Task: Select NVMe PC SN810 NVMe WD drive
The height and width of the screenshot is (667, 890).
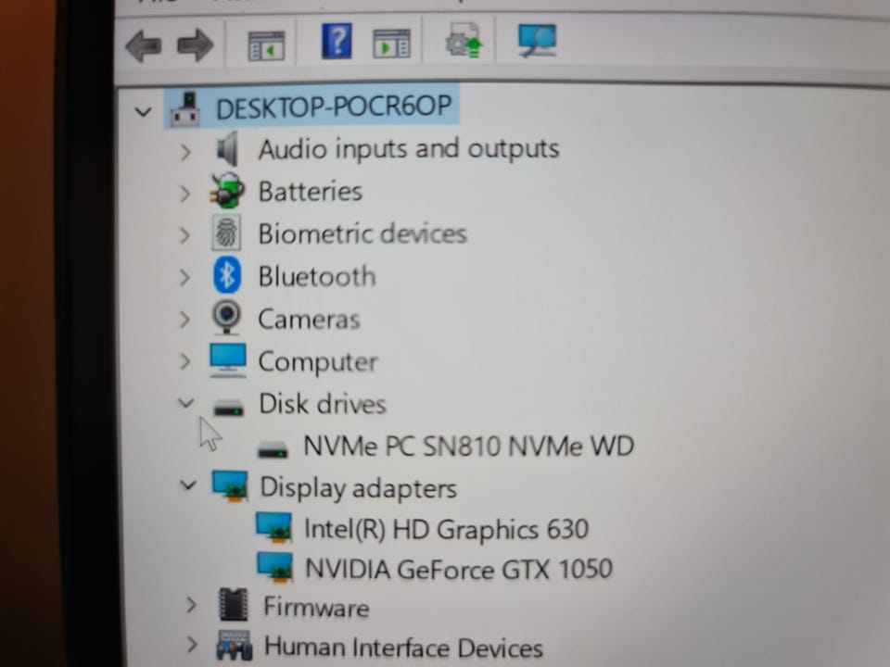Action: pos(469,446)
